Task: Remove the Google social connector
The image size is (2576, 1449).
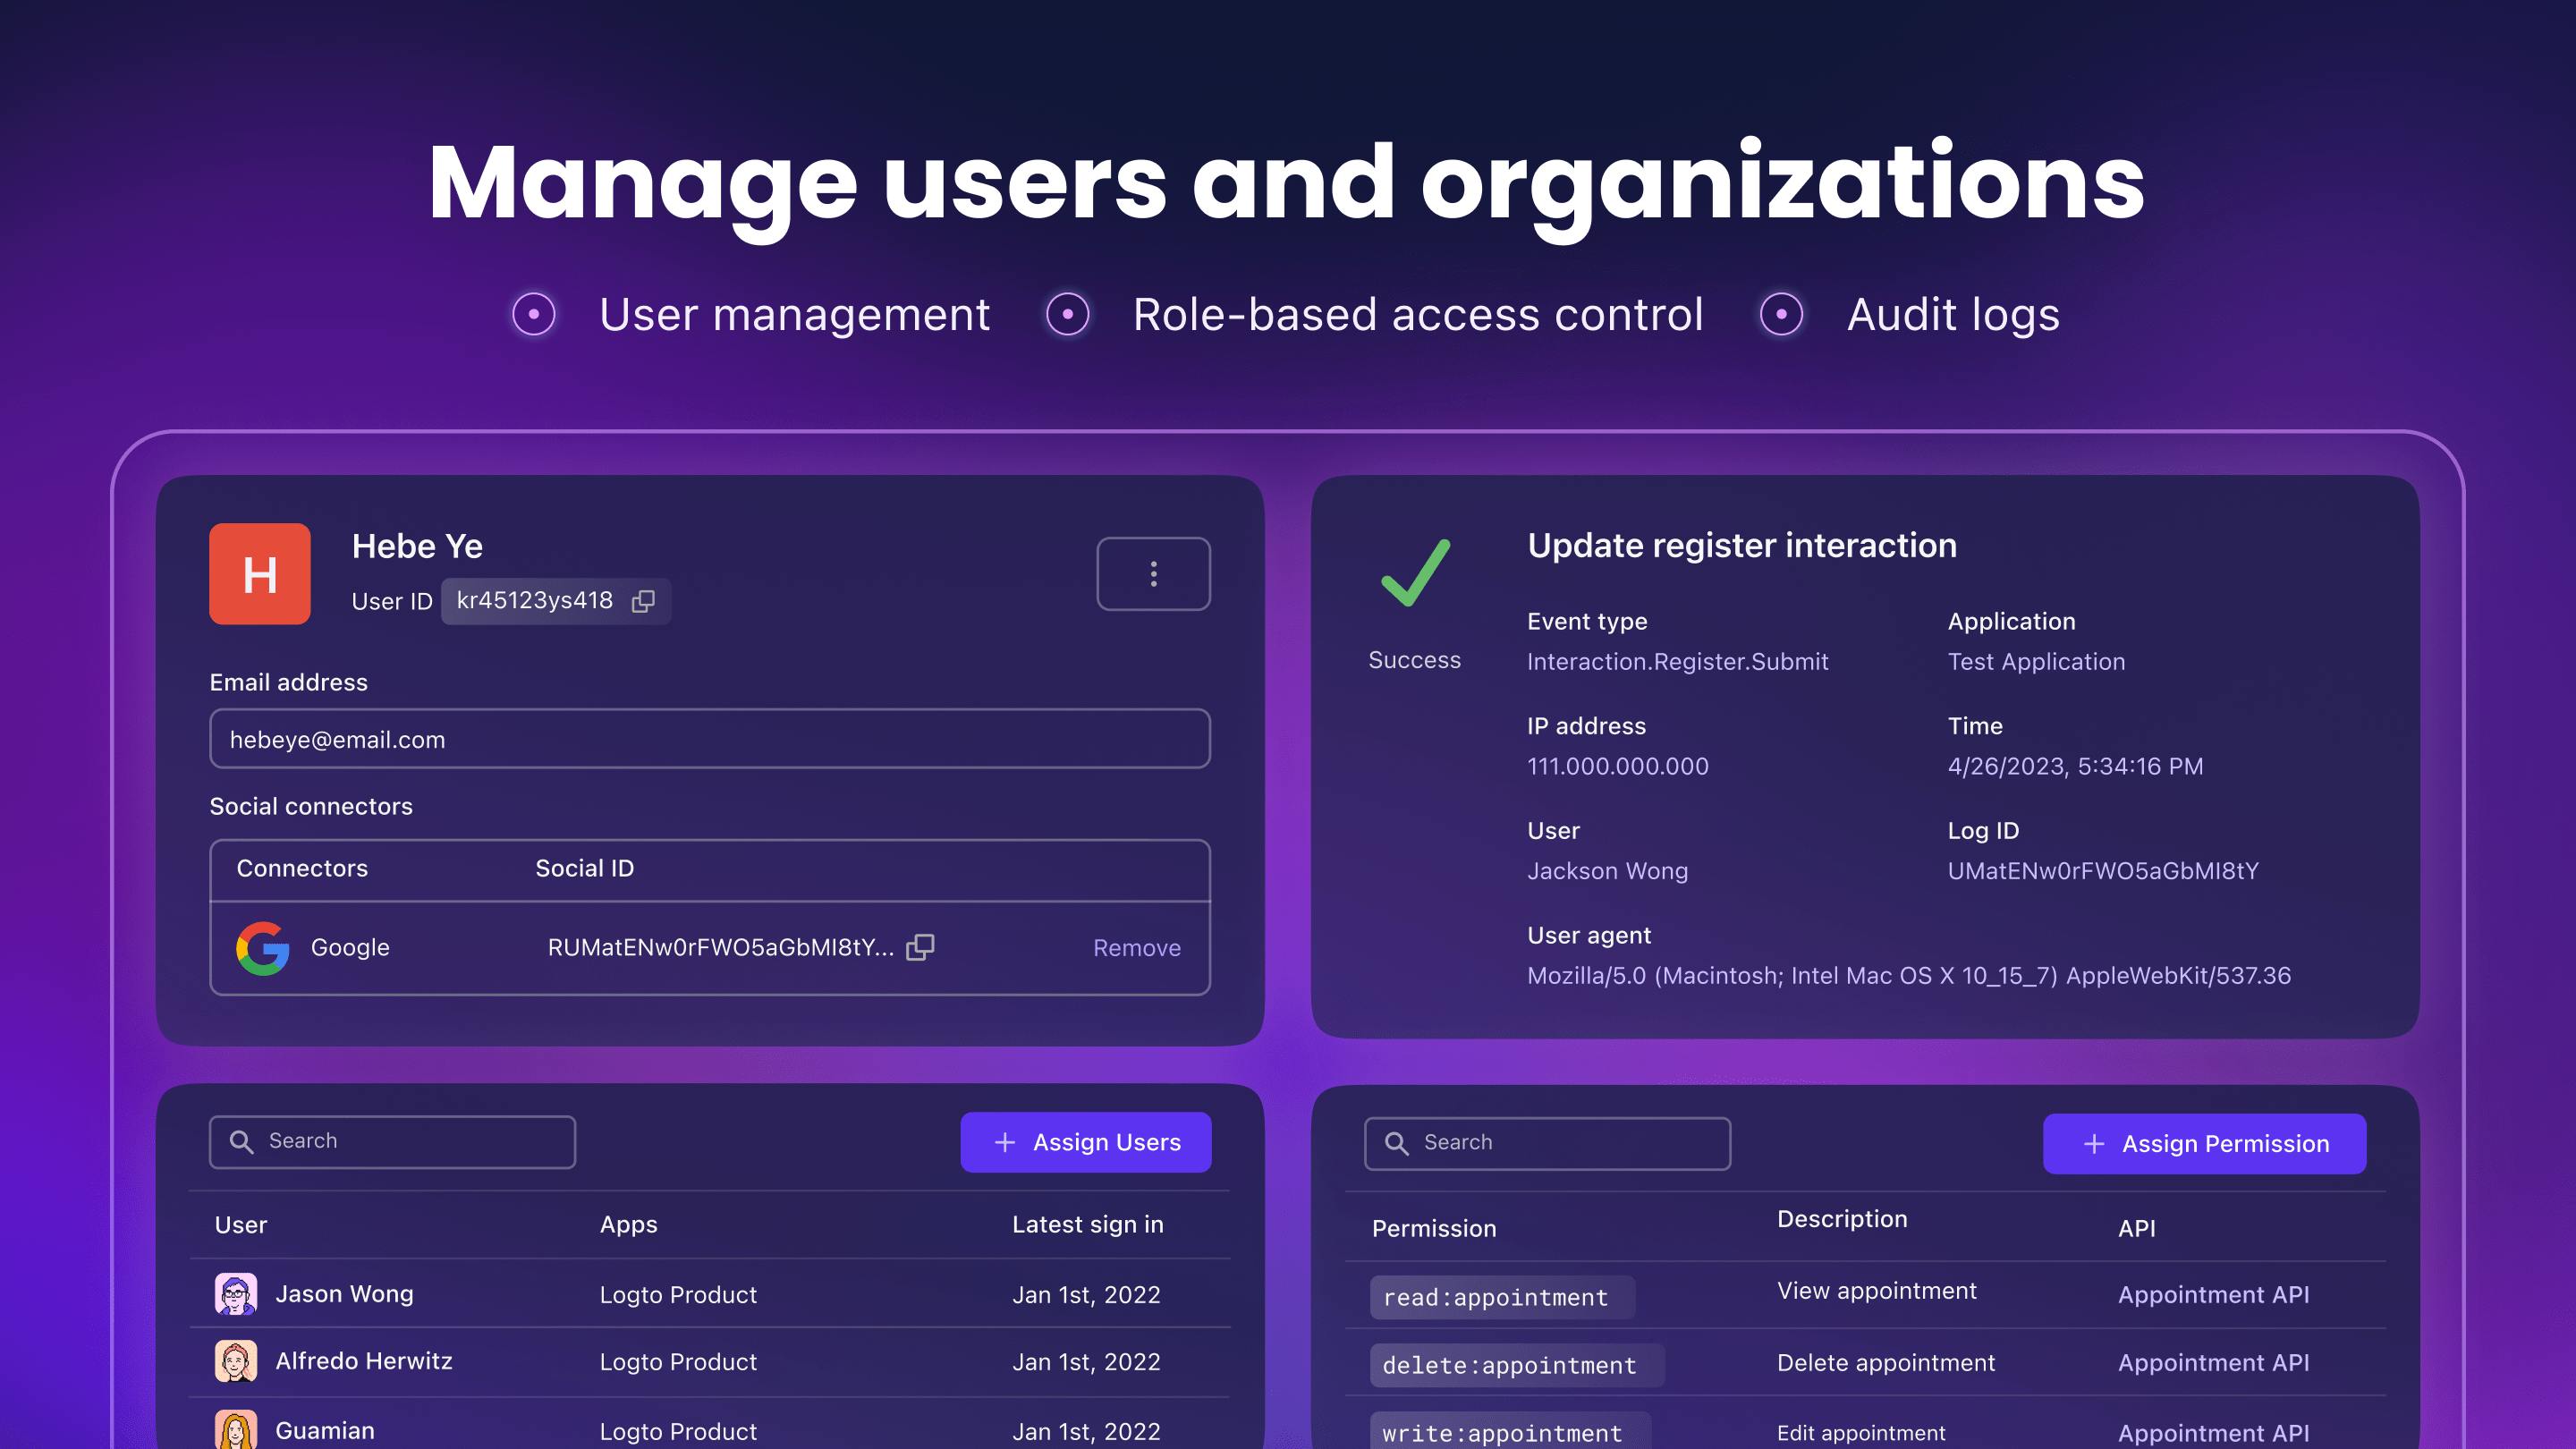Action: 1137,947
